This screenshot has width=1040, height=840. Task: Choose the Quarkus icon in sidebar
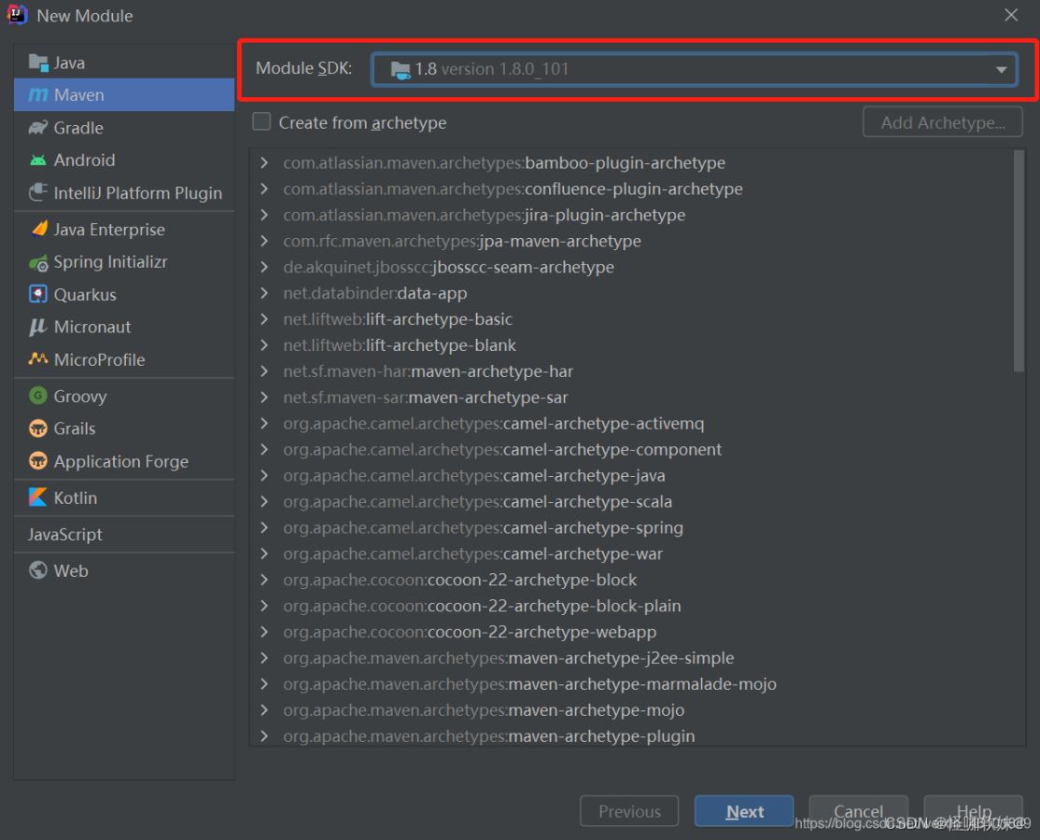pyautogui.click(x=38, y=295)
